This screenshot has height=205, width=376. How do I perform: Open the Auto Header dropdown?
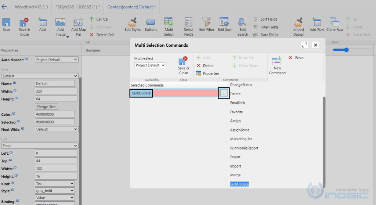[57, 60]
